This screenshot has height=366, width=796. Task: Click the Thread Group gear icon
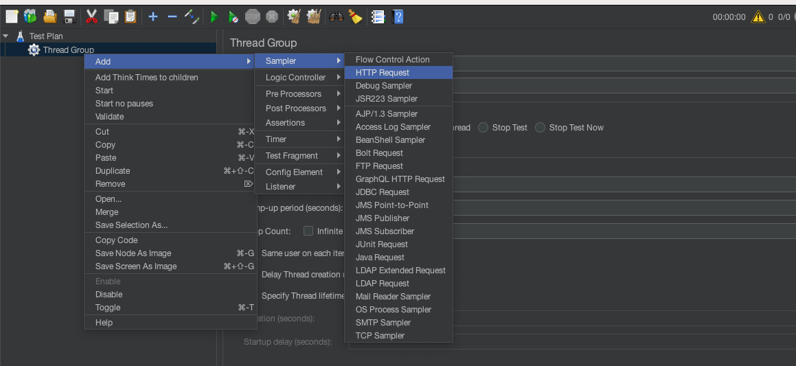(34, 49)
